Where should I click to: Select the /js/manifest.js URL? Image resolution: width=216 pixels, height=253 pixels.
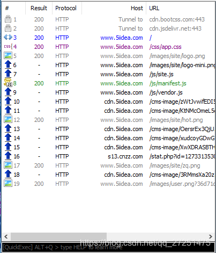(x=168, y=83)
